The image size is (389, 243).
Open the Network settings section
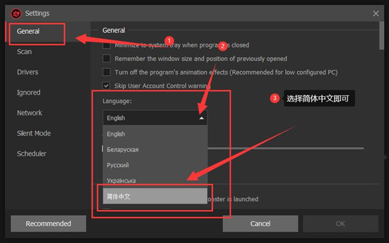coord(30,113)
